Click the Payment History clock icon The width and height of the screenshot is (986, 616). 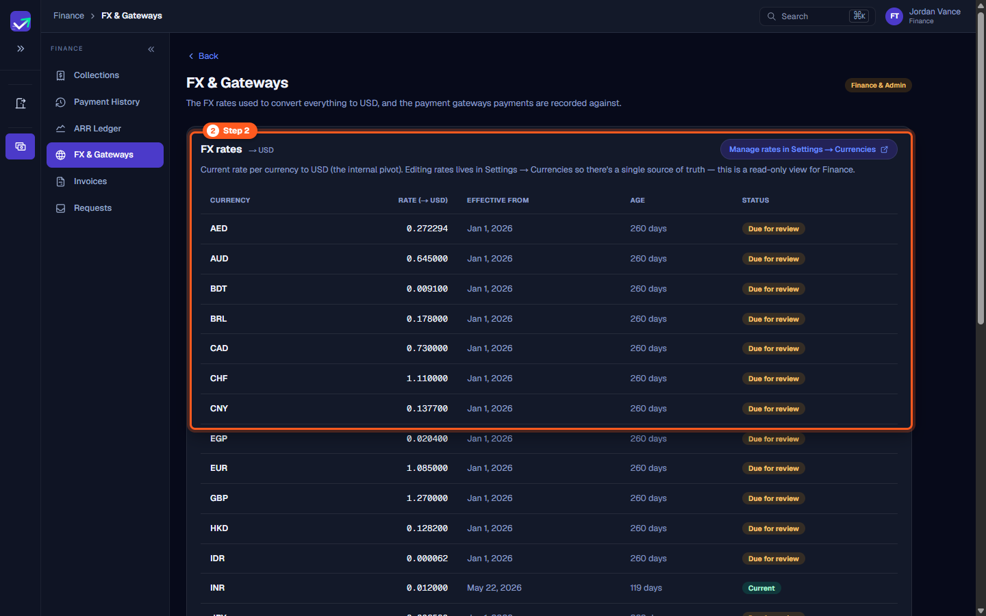60,102
